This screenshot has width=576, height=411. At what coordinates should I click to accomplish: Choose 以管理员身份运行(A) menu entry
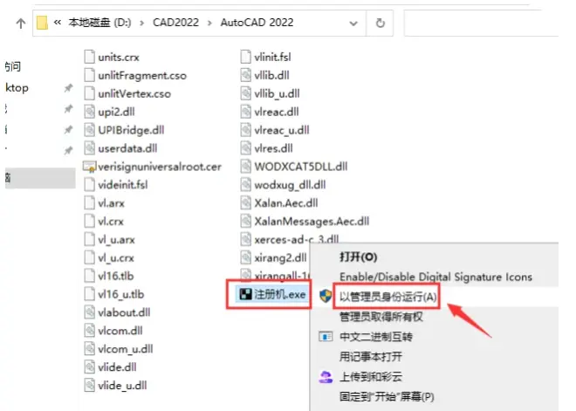(387, 297)
